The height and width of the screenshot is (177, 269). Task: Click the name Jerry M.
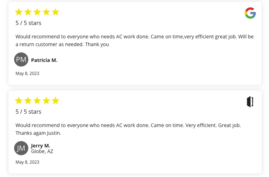(x=41, y=146)
